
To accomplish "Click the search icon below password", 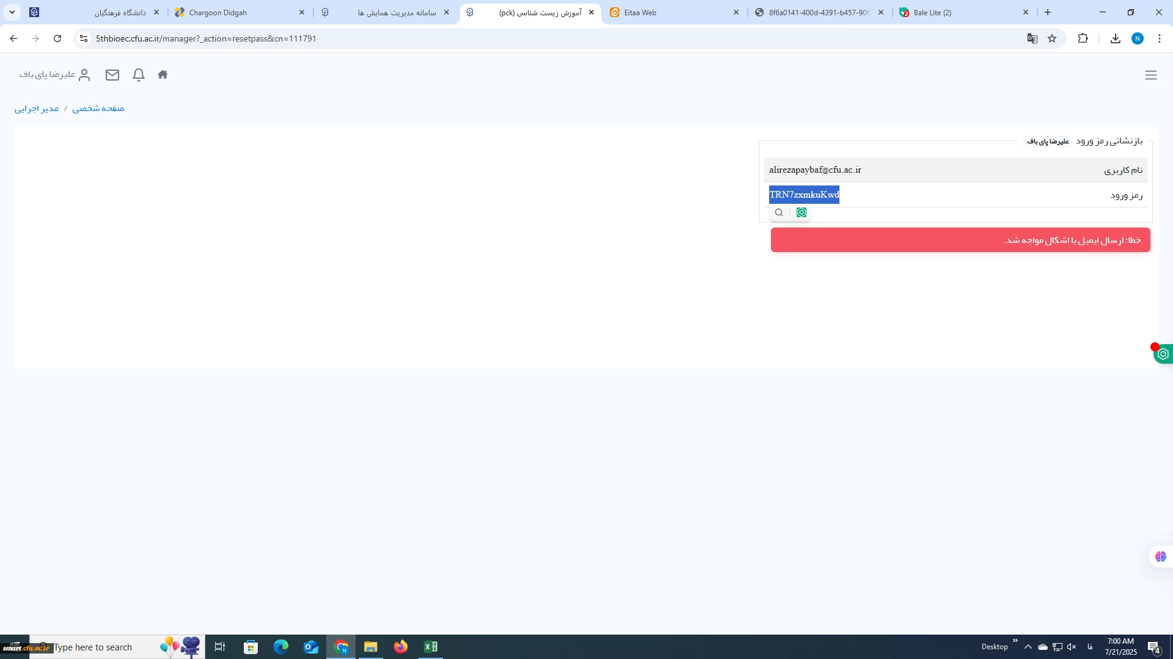I will [779, 212].
